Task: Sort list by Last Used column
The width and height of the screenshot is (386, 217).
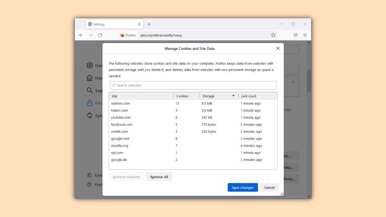Action: pyautogui.click(x=257, y=96)
